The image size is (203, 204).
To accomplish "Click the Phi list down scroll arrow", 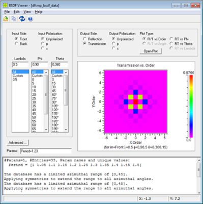I will (x=46, y=130).
